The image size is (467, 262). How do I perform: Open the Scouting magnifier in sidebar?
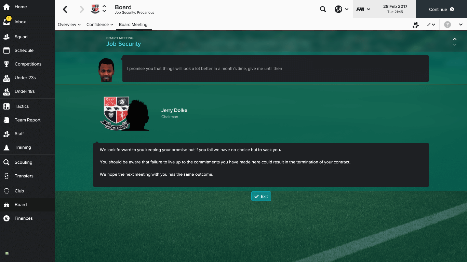[x=6, y=162]
